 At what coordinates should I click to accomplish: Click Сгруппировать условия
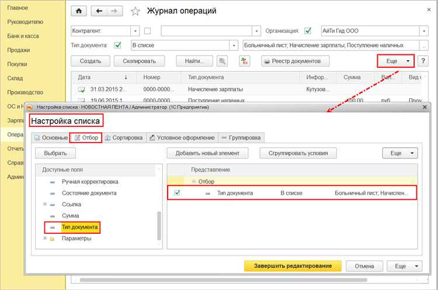tap(298, 153)
